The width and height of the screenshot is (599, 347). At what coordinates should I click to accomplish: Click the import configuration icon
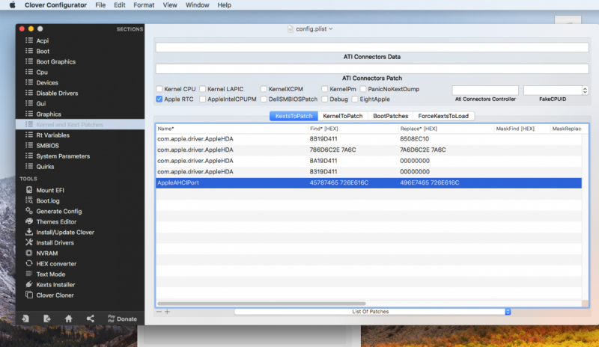pos(25,319)
